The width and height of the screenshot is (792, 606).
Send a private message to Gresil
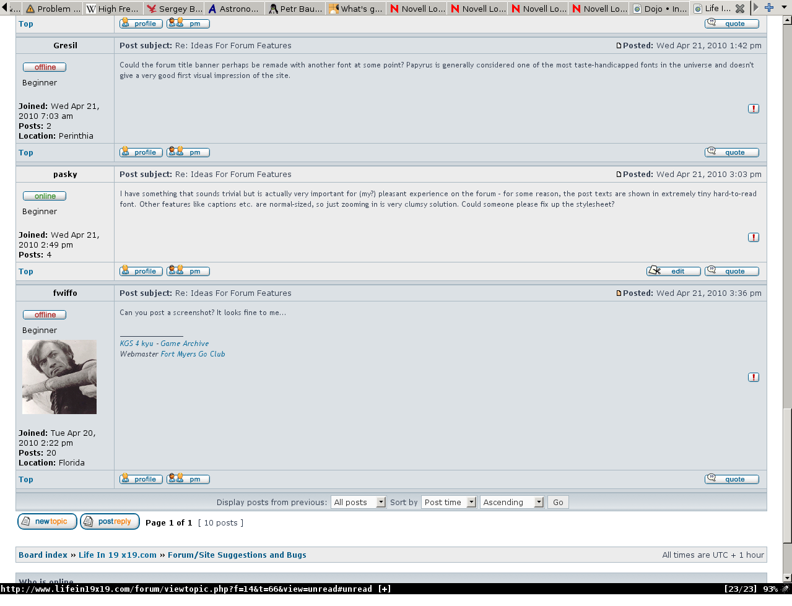(x=188, y=152)
